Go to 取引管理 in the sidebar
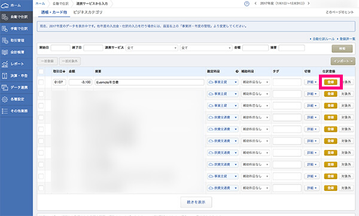This screenshot has height=216, width=359. coord(16,41)
